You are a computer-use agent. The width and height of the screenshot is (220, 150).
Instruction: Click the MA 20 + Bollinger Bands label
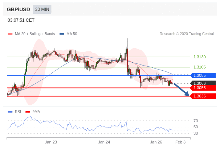(x=35, y=34)
